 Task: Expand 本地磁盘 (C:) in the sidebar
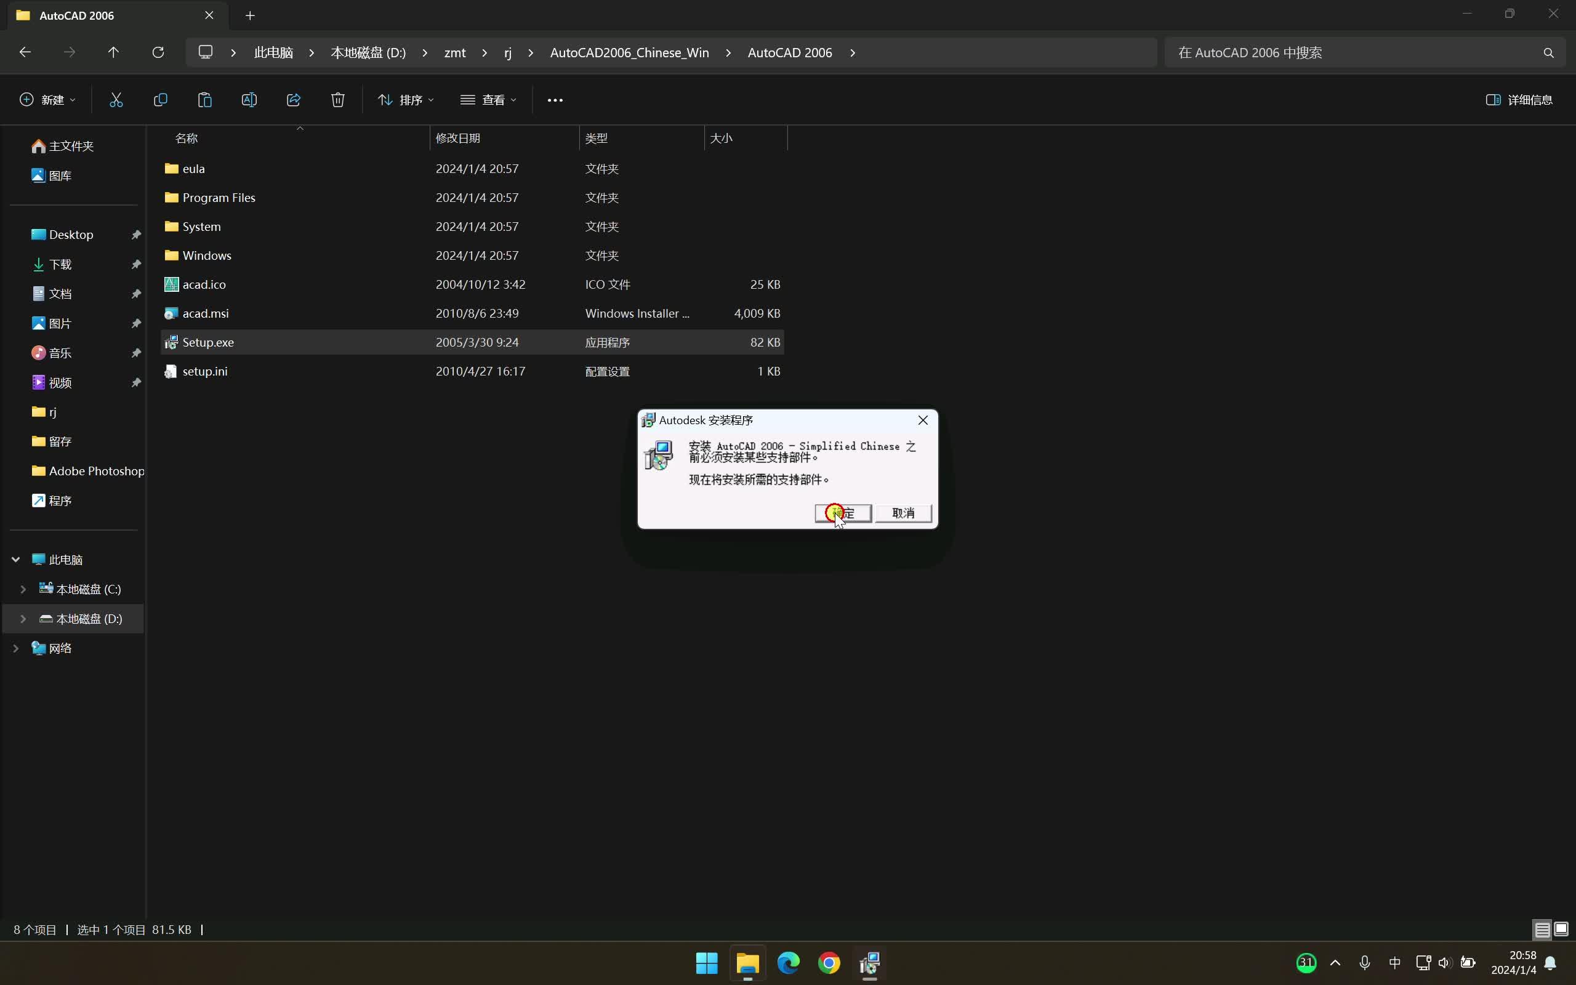[23, 589]
